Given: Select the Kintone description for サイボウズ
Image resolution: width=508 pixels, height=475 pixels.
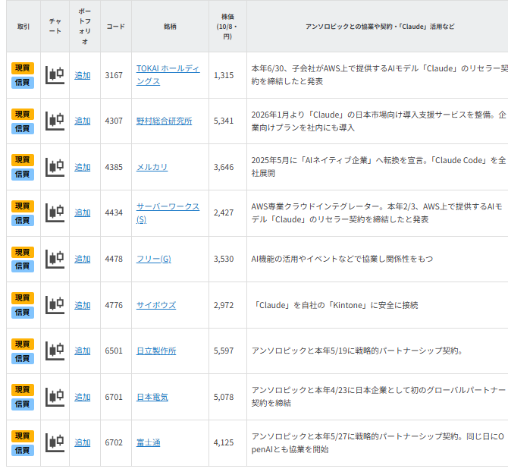Looking at the screenshot, I should 334,305.
